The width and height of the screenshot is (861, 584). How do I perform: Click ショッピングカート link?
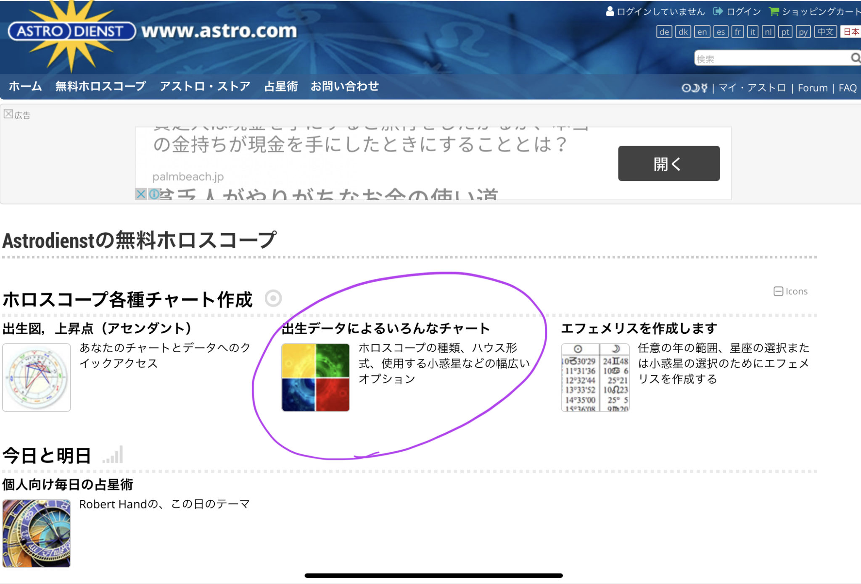(x=821, y=11)
